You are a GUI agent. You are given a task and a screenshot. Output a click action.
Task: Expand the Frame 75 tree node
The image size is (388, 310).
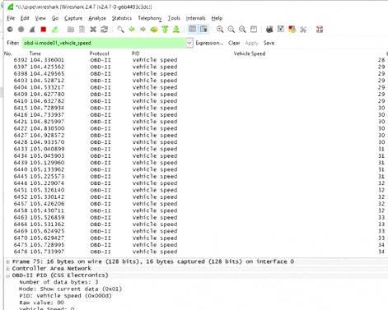pos(7,261)
